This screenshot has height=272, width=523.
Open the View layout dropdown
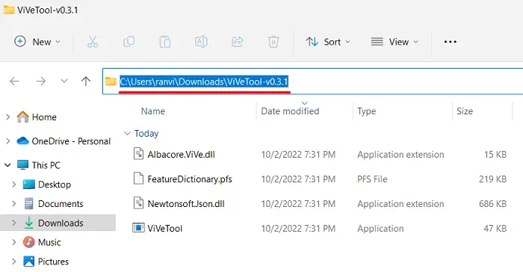[394, 42]
